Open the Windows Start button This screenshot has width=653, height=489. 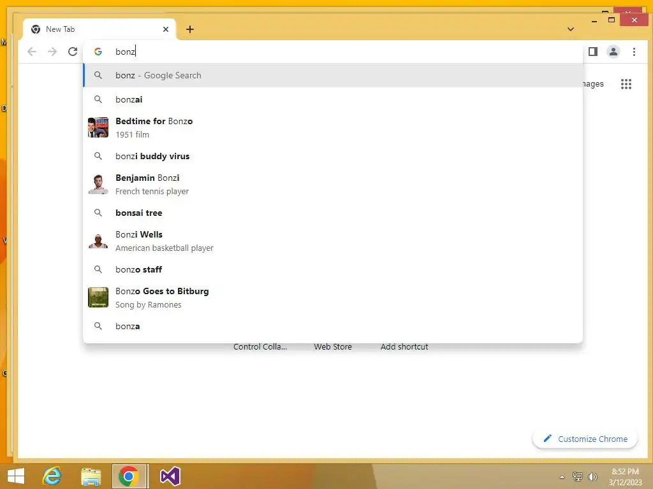(x=16, y=476)
